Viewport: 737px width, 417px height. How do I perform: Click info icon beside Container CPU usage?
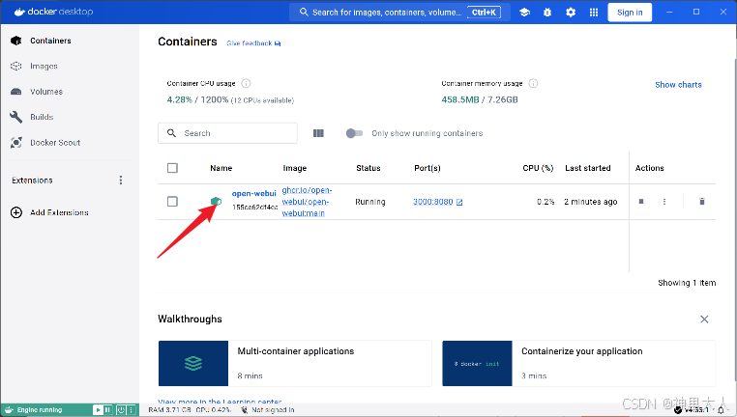(246, 83)
